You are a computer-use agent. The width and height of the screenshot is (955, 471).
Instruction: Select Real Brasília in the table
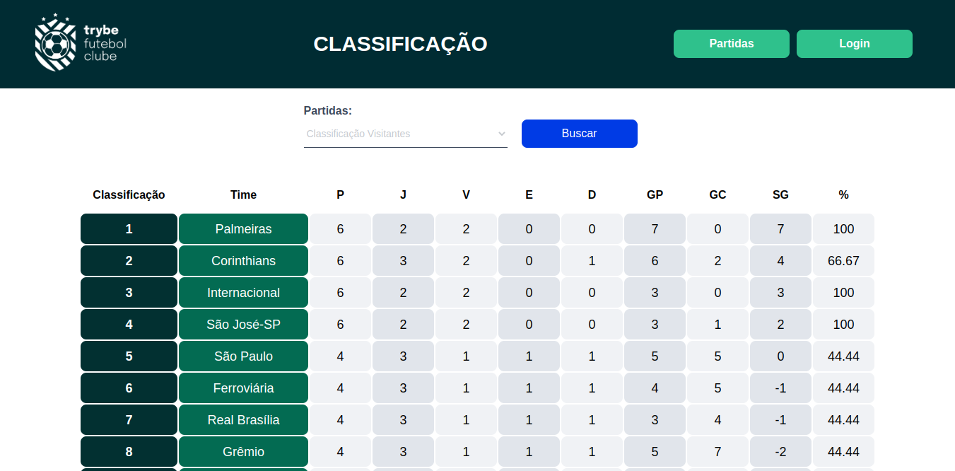[243, 419]
